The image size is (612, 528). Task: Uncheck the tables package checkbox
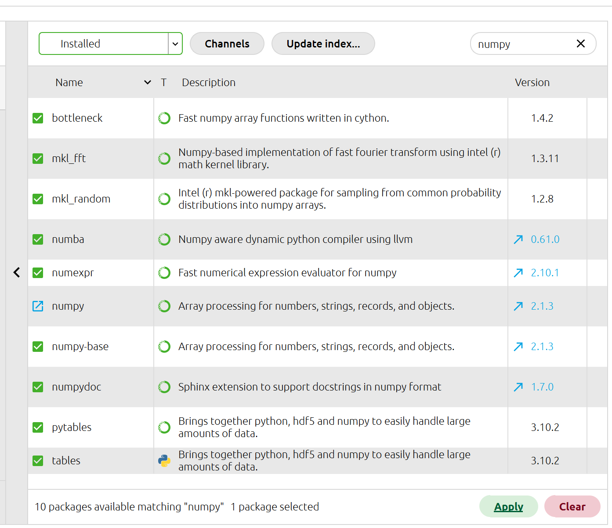coord(38,461)
